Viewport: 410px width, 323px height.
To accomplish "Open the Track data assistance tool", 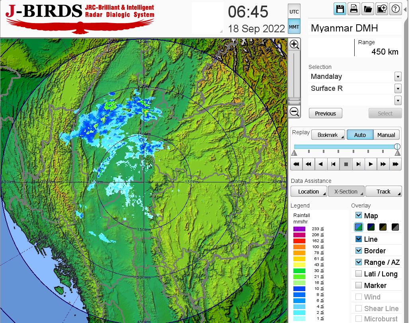I will 383,192.
